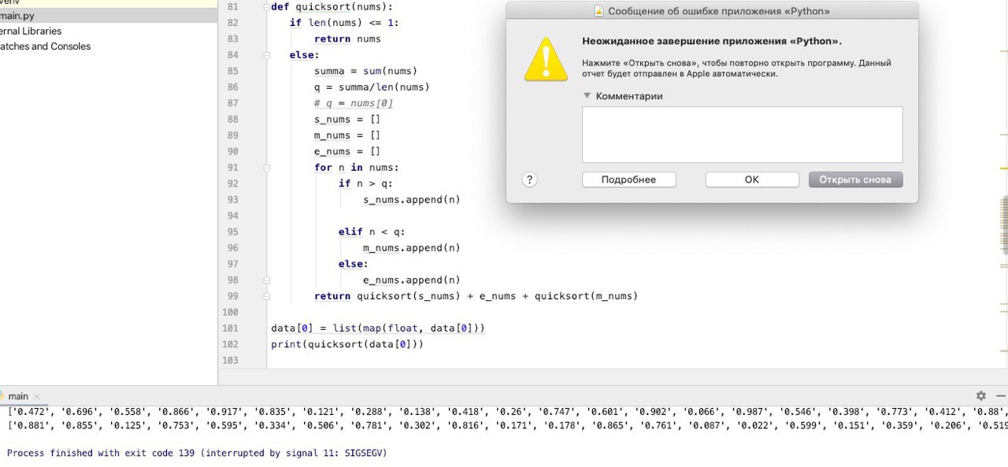Image resolution: width=1008 pixels, height=467 pixels.
Task: Click the commented '# q = nums[0]' line
Action: (354, 103)
